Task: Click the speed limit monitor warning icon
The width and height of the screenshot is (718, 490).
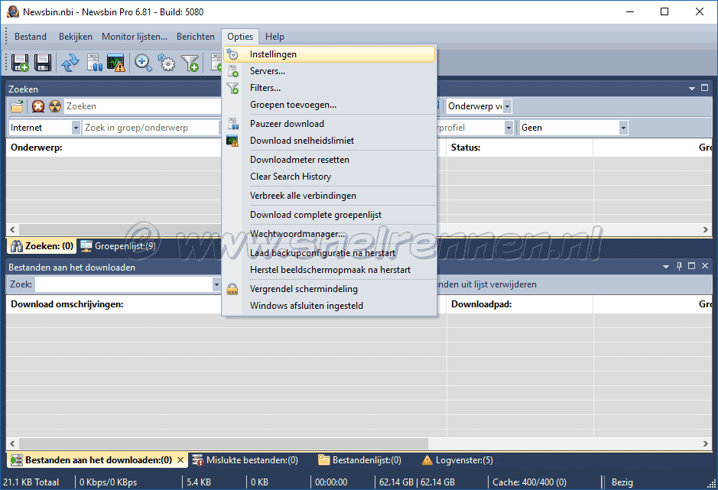Action: point(116,63)
